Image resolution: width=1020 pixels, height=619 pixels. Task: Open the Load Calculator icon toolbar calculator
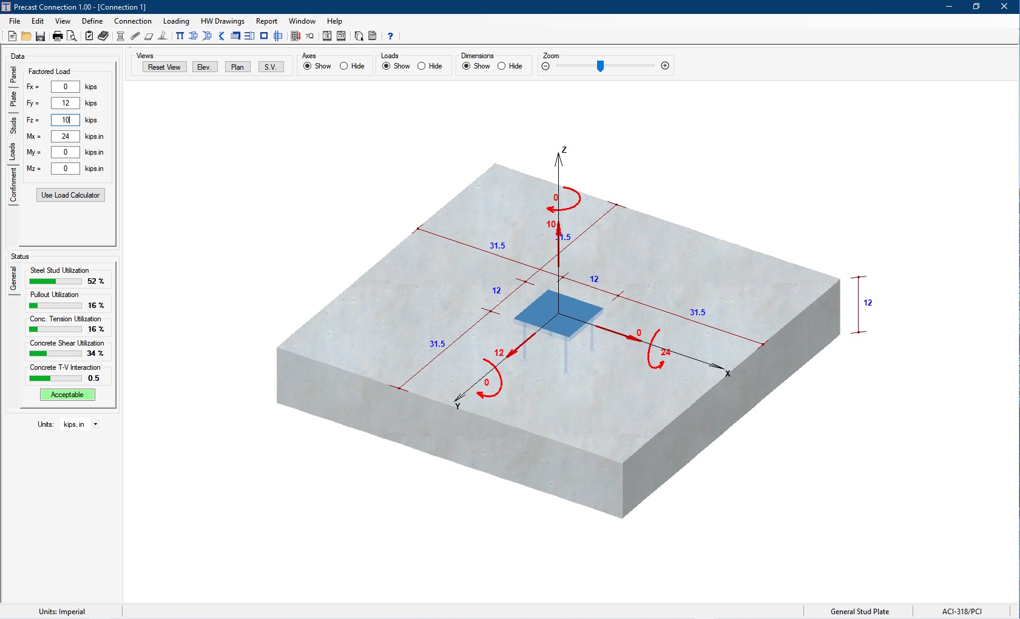pyautogui.click(x=296, y=36)
